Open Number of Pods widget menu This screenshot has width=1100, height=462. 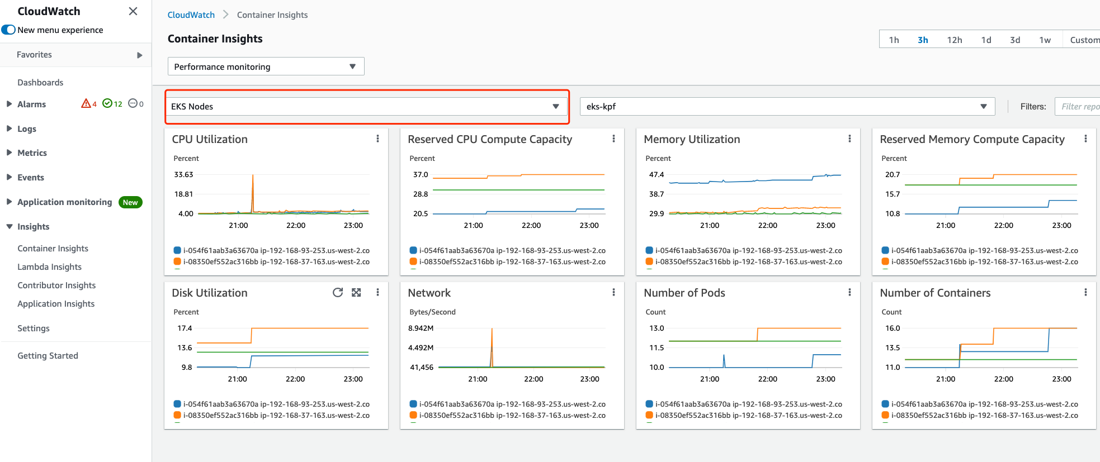point(849,292)
